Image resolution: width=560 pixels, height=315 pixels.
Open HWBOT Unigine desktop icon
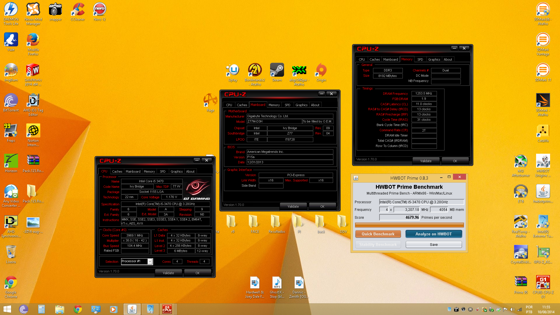(543, 165)
